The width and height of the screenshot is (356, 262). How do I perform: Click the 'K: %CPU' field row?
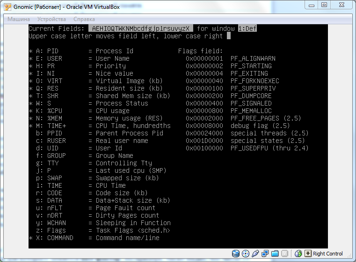coord(79,111)
